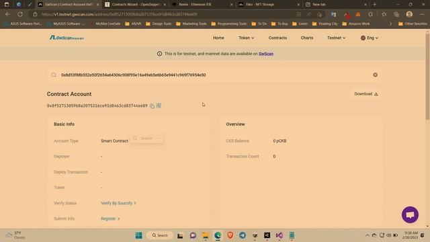Click the notification bell in the system tray

pyautogui.click(x=423, y=235)
